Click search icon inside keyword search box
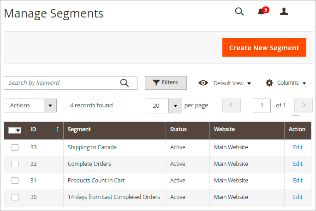316x211 pixels. coord(125,83)
